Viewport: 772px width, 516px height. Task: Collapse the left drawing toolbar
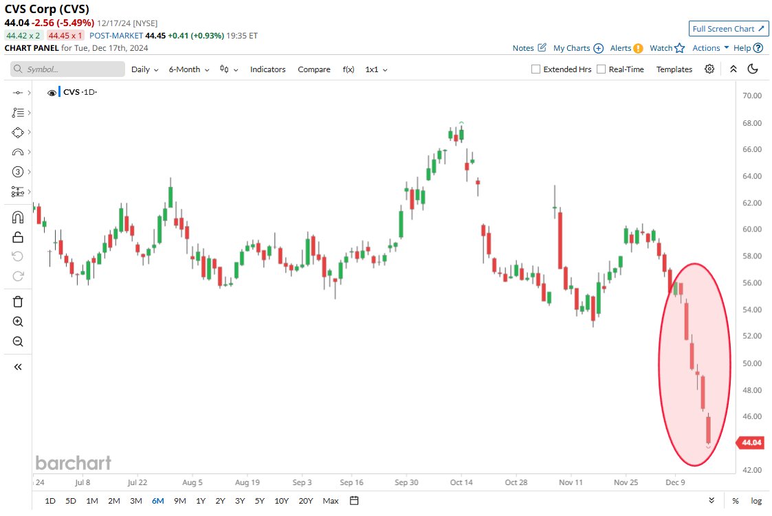click(18, 367)
